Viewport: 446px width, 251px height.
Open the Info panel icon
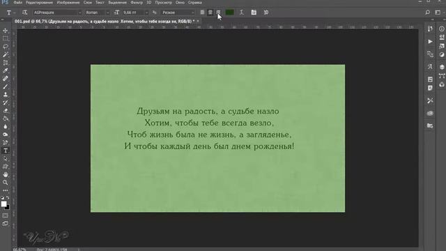pos(442,29)
